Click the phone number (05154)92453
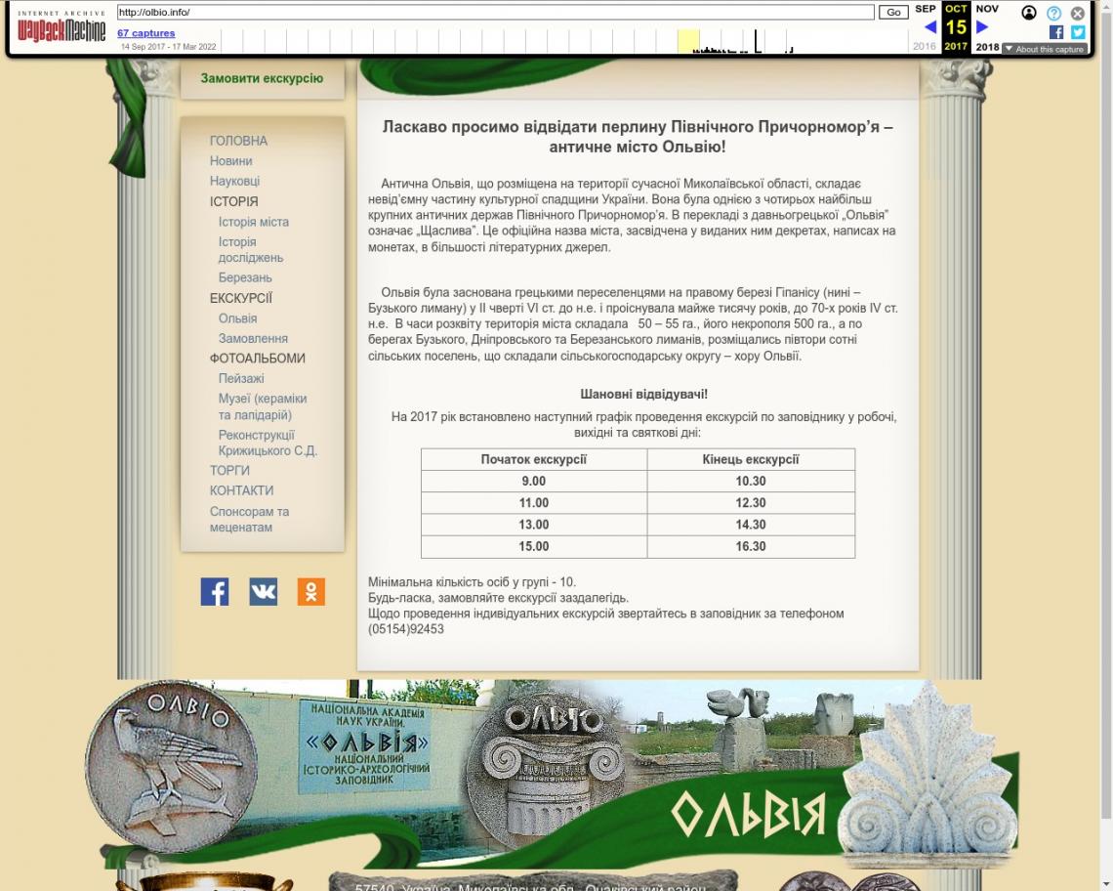The image size is (1113, 891). click(x=406, y=629)
